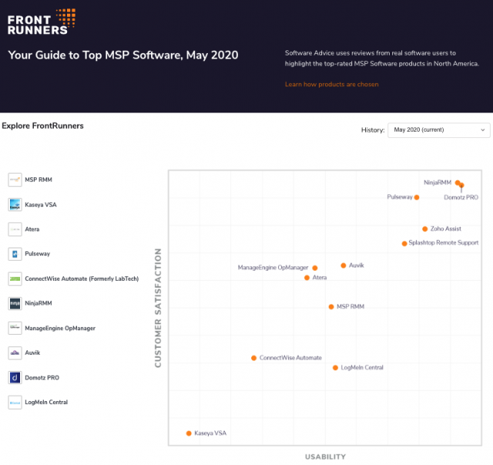Select Kaseya VSA in the product list
Viewport: 493px width, 465px height.
(41, 204)
